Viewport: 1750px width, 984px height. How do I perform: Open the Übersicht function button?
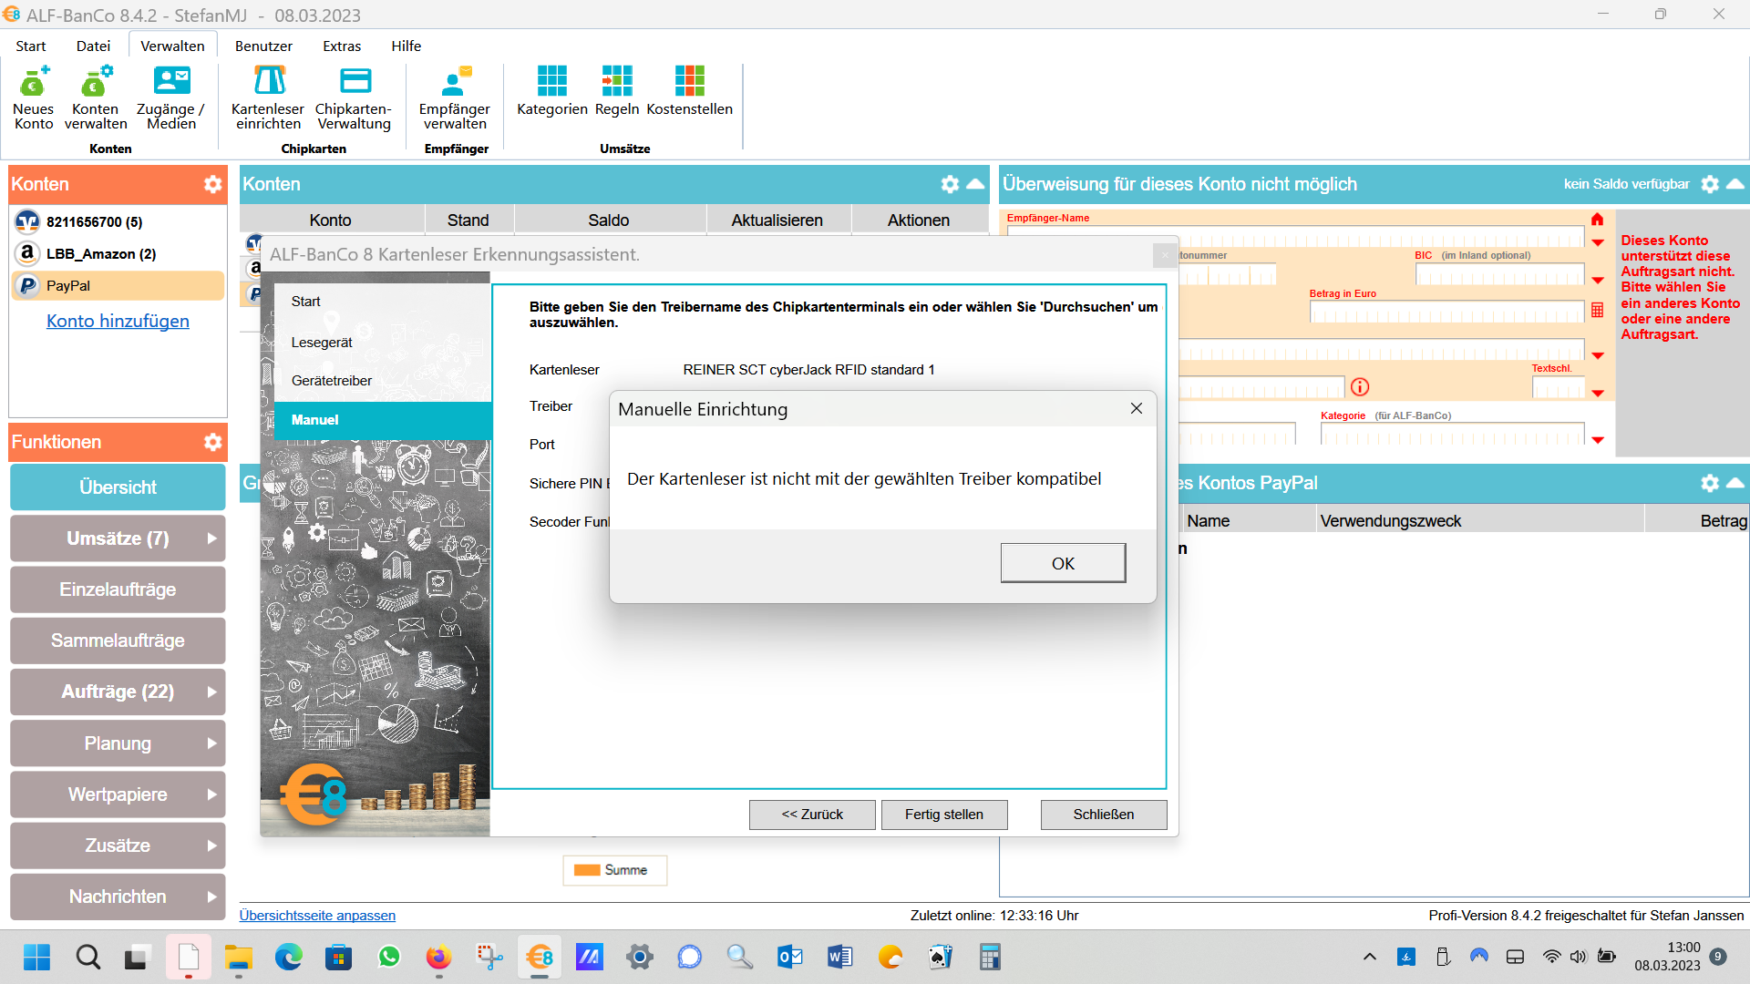click(118, 487)
